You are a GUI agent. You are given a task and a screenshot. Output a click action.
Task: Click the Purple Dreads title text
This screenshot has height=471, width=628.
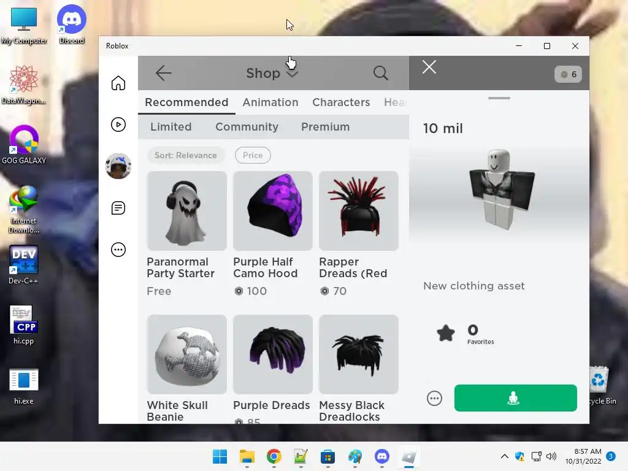(272, 405)
